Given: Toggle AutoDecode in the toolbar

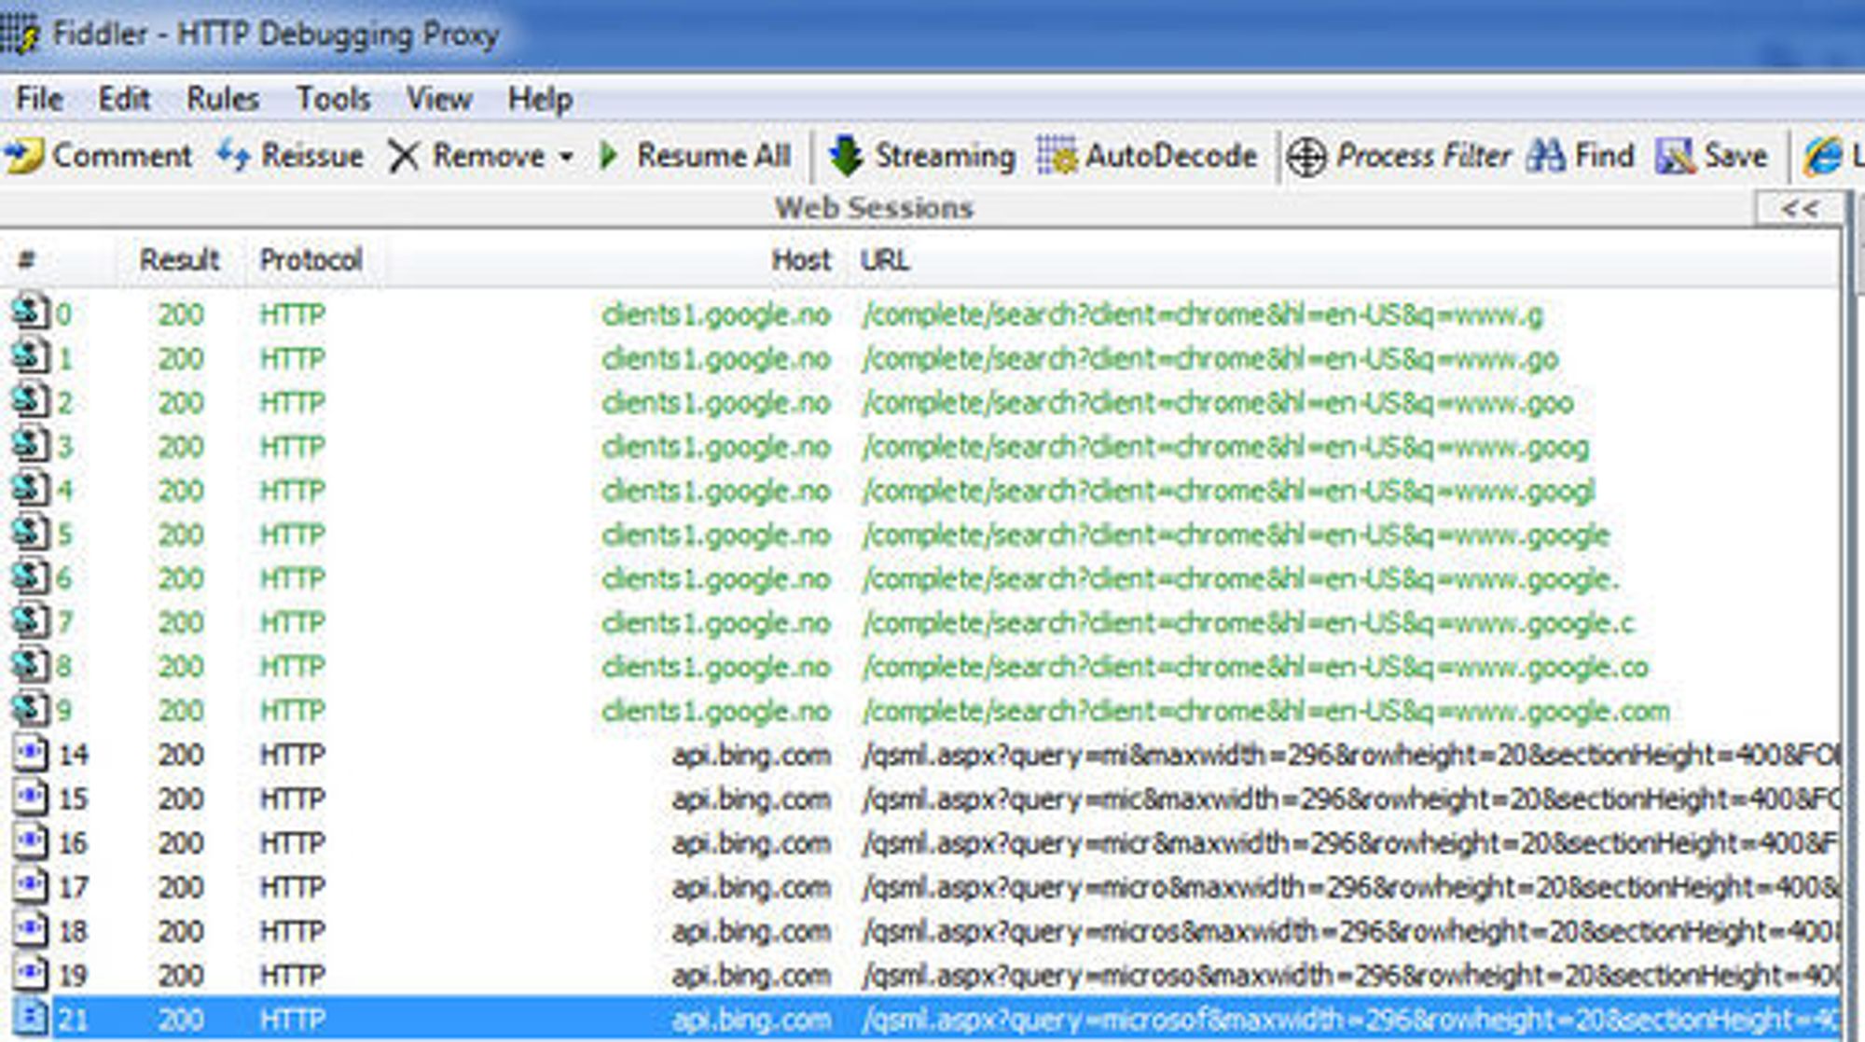Looking at the screenshot, I should [1148, 156].
